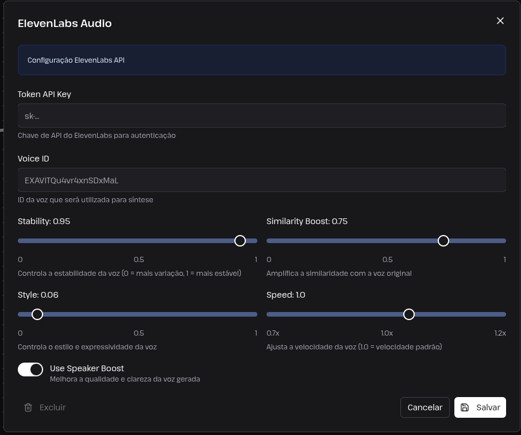Click 'Controla a estabilidade da voz' description

tap(129, 274)
